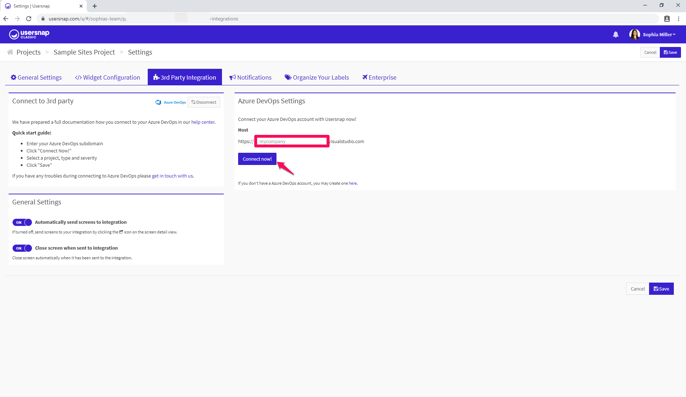Go to Projects breadcrumb

pyautogui.click(x=28, y=52)
